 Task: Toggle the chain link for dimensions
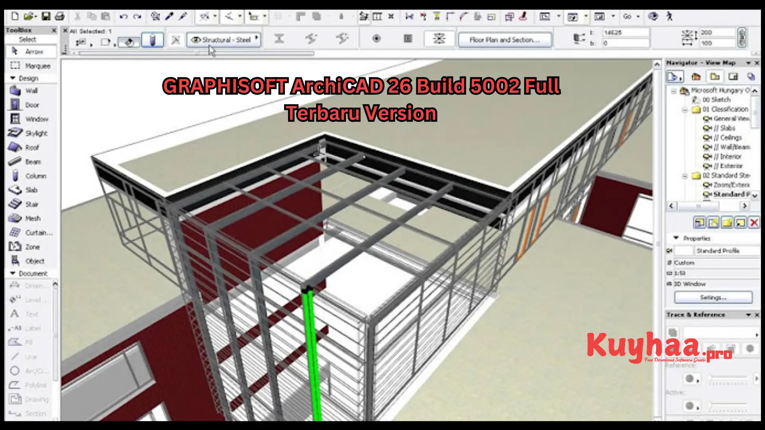742,38
